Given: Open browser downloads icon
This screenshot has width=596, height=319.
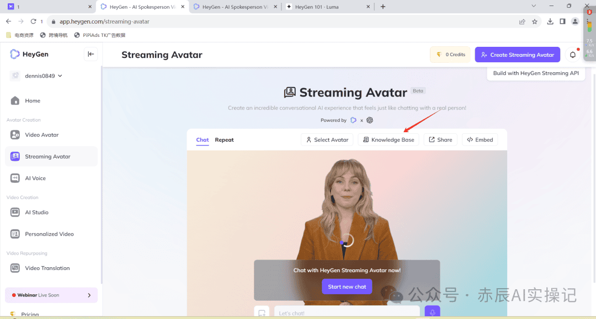Looking at the screenshot, I should coord(550,21).
